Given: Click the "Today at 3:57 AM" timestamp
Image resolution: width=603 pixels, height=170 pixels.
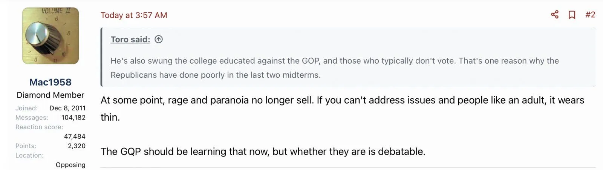Looking at the screenshot, I should (x=134, y=15).
